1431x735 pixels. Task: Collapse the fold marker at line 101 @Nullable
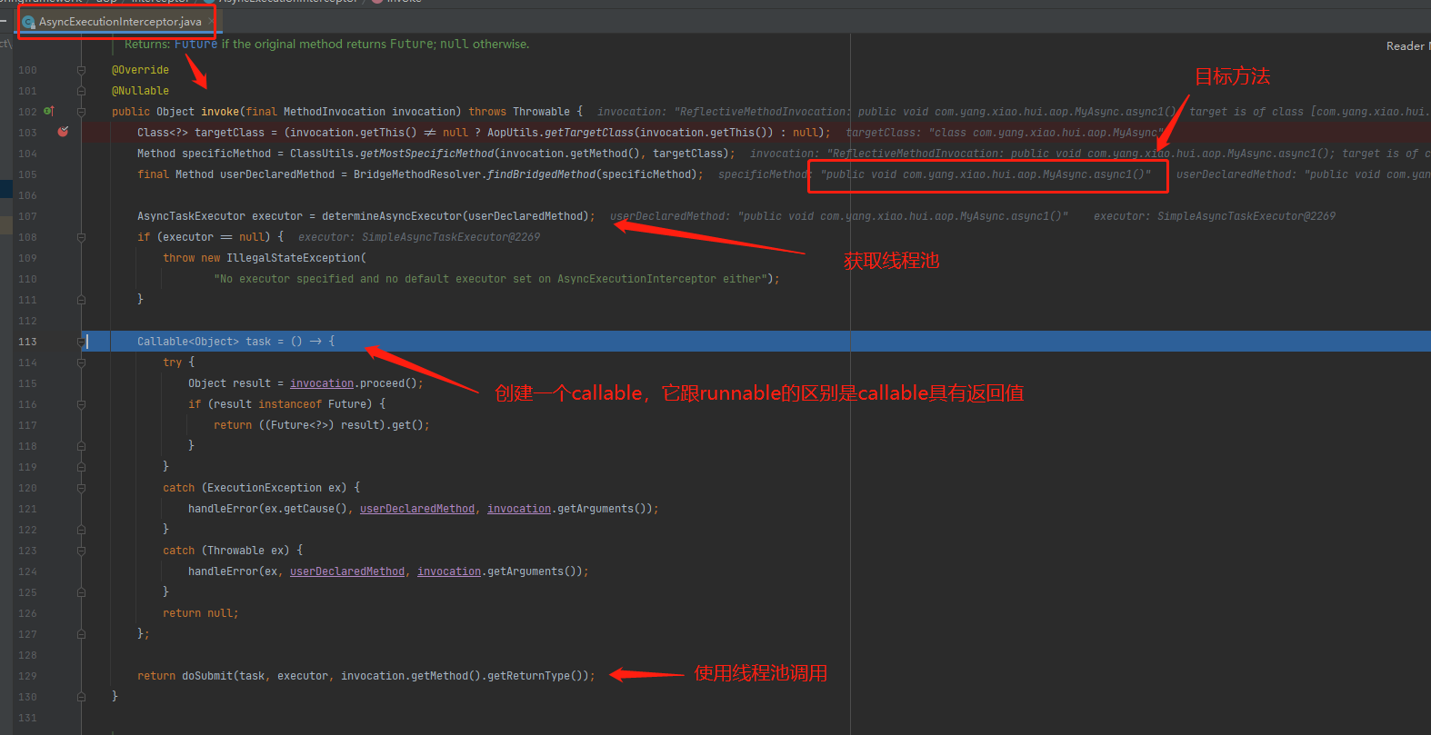pos(81,91)
